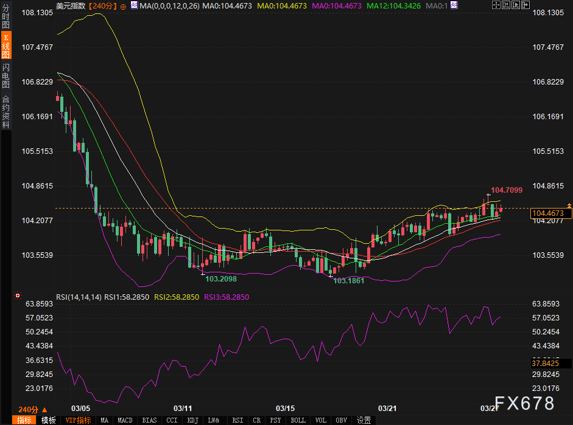Toggle the KDJ indicator
The image size is (573, 425).
pos(192,420)
